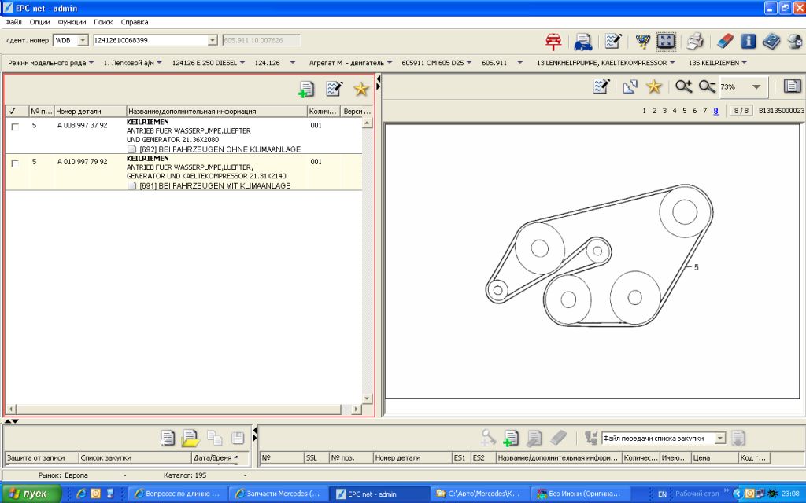Click the printer icon in the toolbar
Image resolution: width=806 pixels, height=503 pixels.
[694, 41]
